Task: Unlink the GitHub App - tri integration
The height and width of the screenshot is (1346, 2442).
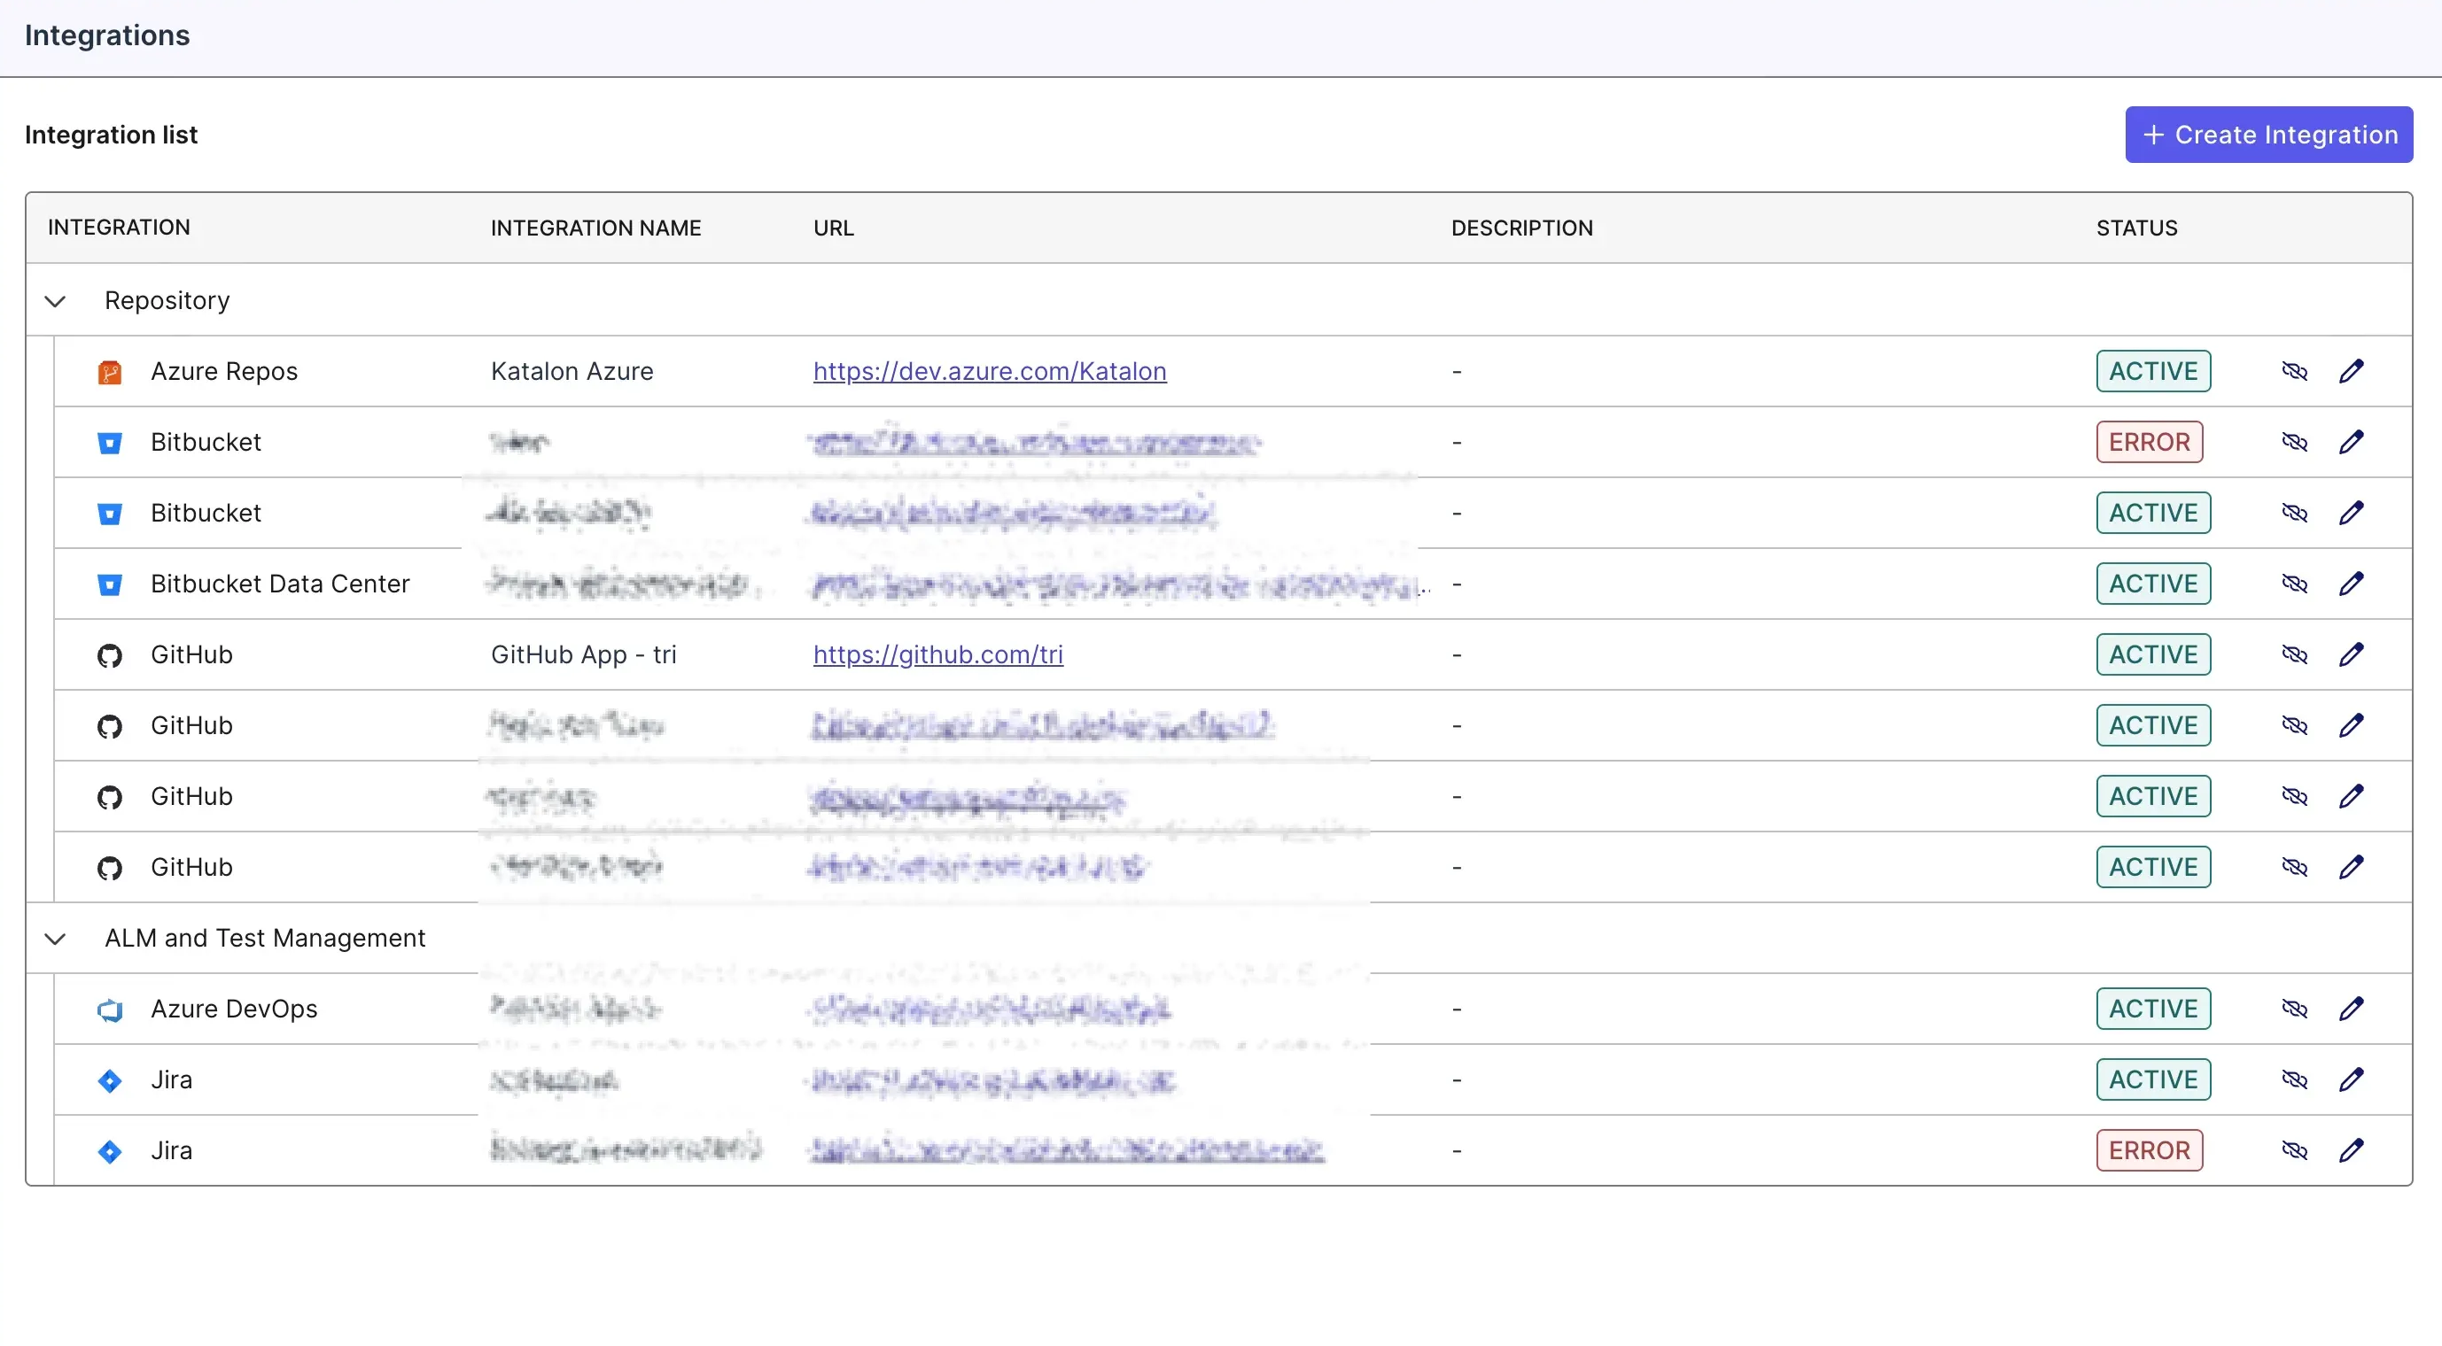Action: (x=2293, y=654)
